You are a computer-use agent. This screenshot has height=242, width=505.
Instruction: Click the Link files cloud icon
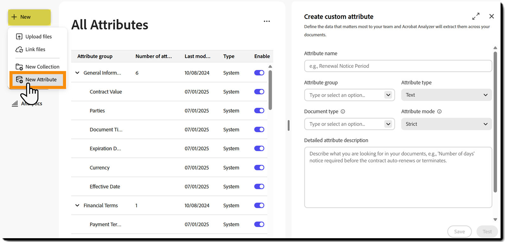coord(19,50)
